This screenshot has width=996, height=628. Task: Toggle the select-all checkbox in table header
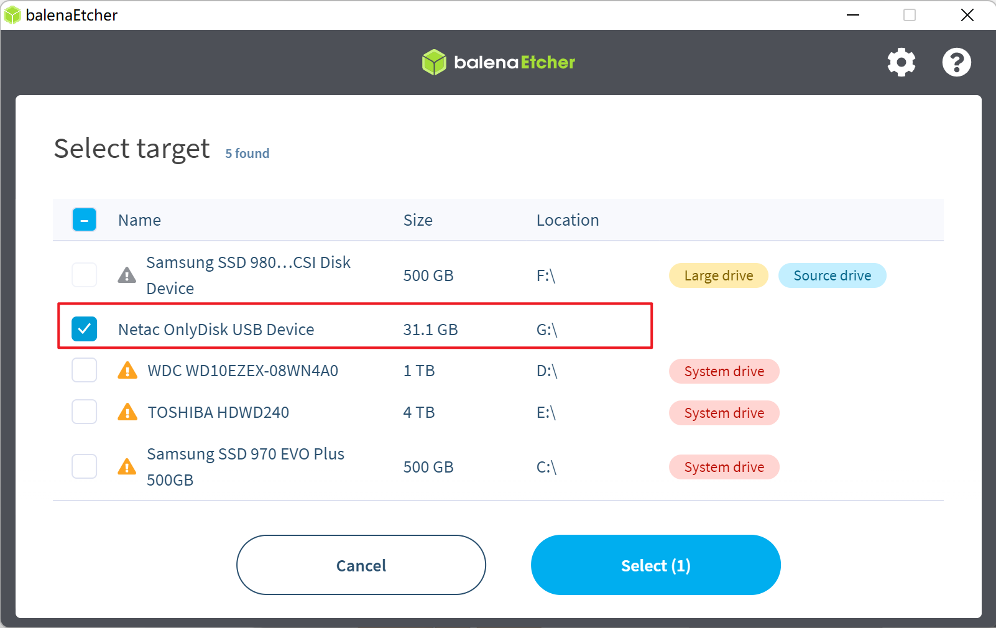click(85, 219)
